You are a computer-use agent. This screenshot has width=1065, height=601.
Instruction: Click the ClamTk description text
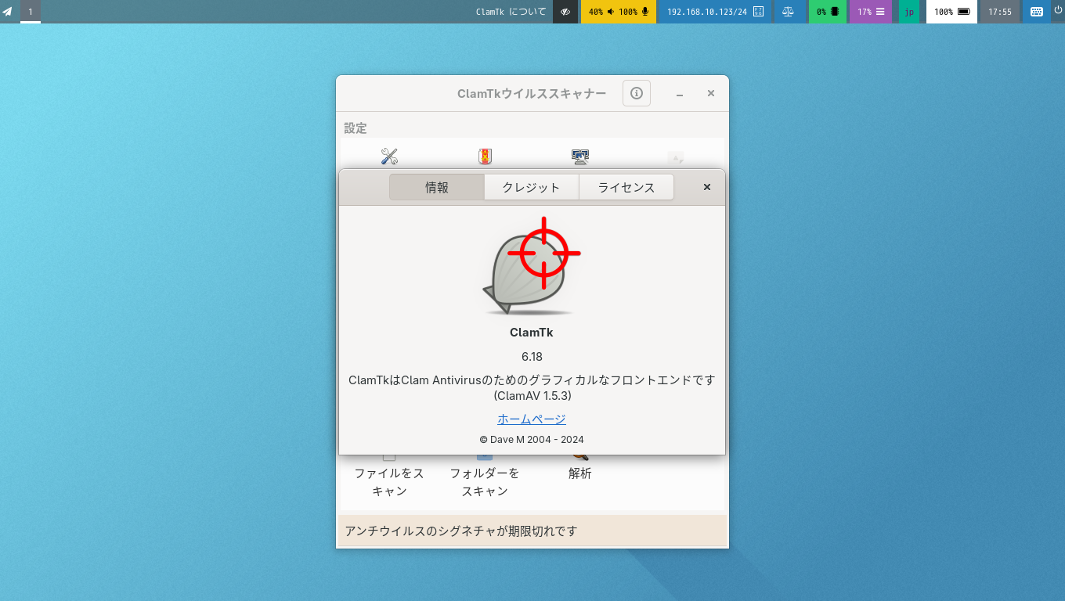[532, 388]
